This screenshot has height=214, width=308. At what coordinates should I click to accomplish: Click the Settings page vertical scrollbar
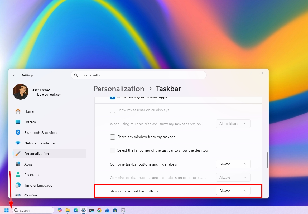click(x=268, y=160)
